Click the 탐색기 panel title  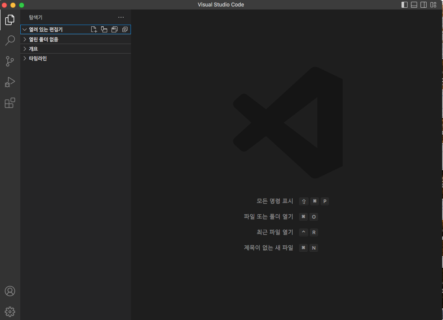35,17
